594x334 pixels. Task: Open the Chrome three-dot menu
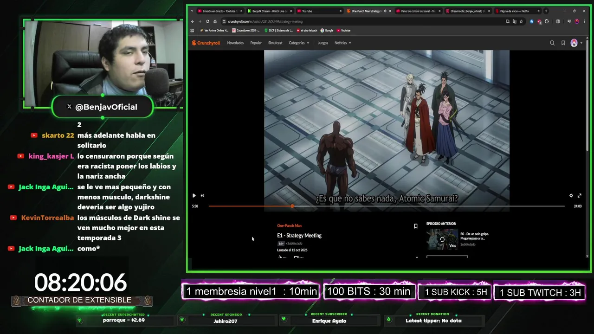(x=584, y=21)
